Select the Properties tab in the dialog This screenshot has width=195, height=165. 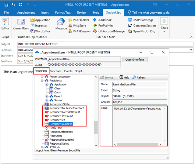[x=41, y=71]
